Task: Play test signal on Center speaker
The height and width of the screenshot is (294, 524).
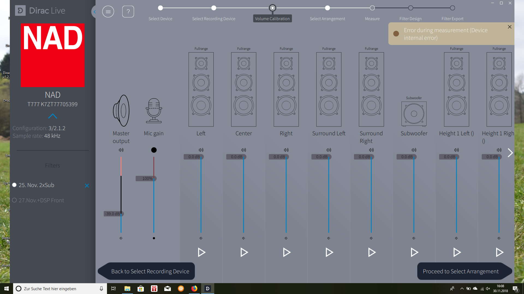Action: (x=244, y=252)
